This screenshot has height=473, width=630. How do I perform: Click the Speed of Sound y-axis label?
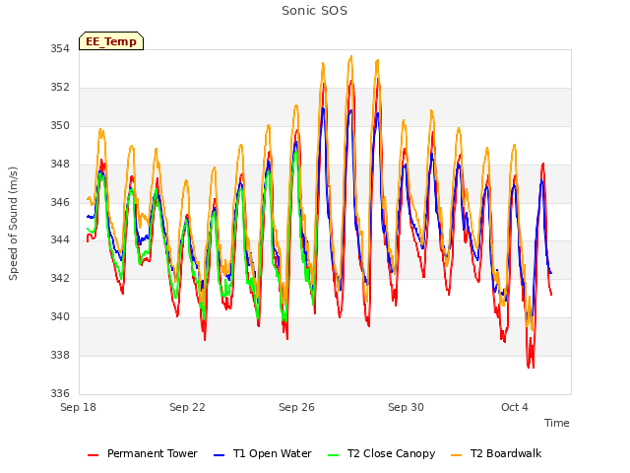[13, 224]
